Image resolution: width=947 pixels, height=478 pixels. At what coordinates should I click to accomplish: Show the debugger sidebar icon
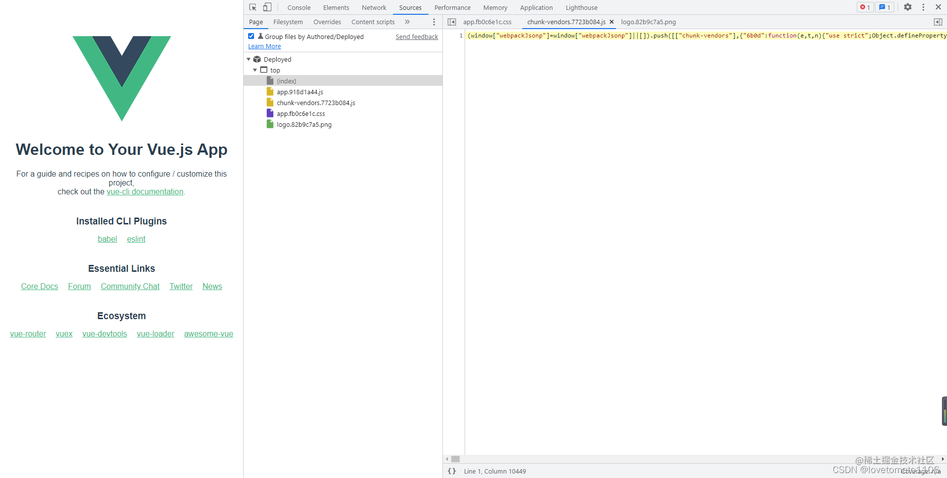938,22
